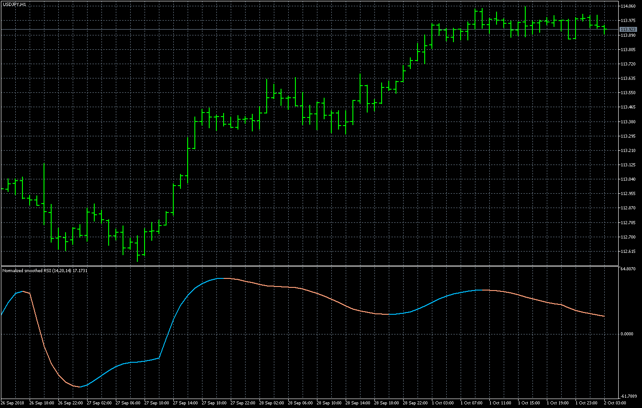Screen dimensions: 642x408
Task: Click the USDJPY,H1 chart title label
Action: [14, 4]
